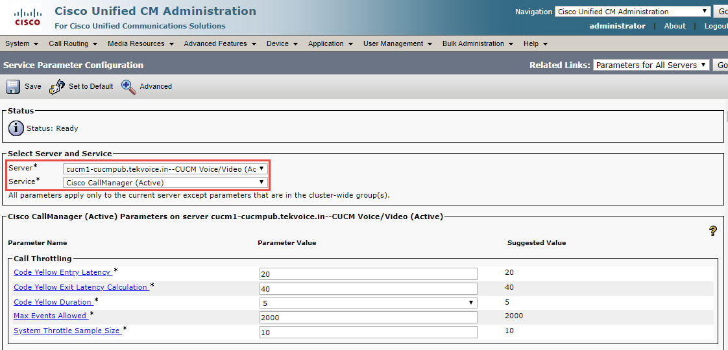Click the Parameter Value column header
The image size is (728, 350).
pos(287,243)
